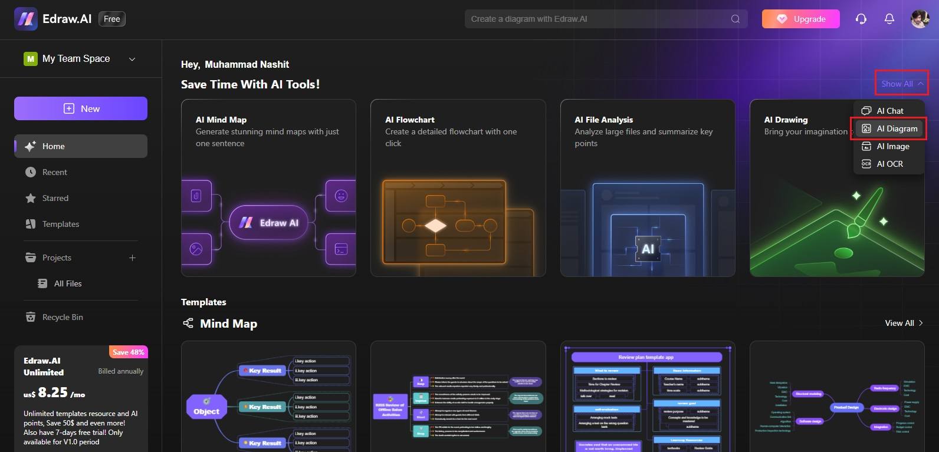Select AI Diagram from the menu
The image size is (939, 452).
click(889, 128)
